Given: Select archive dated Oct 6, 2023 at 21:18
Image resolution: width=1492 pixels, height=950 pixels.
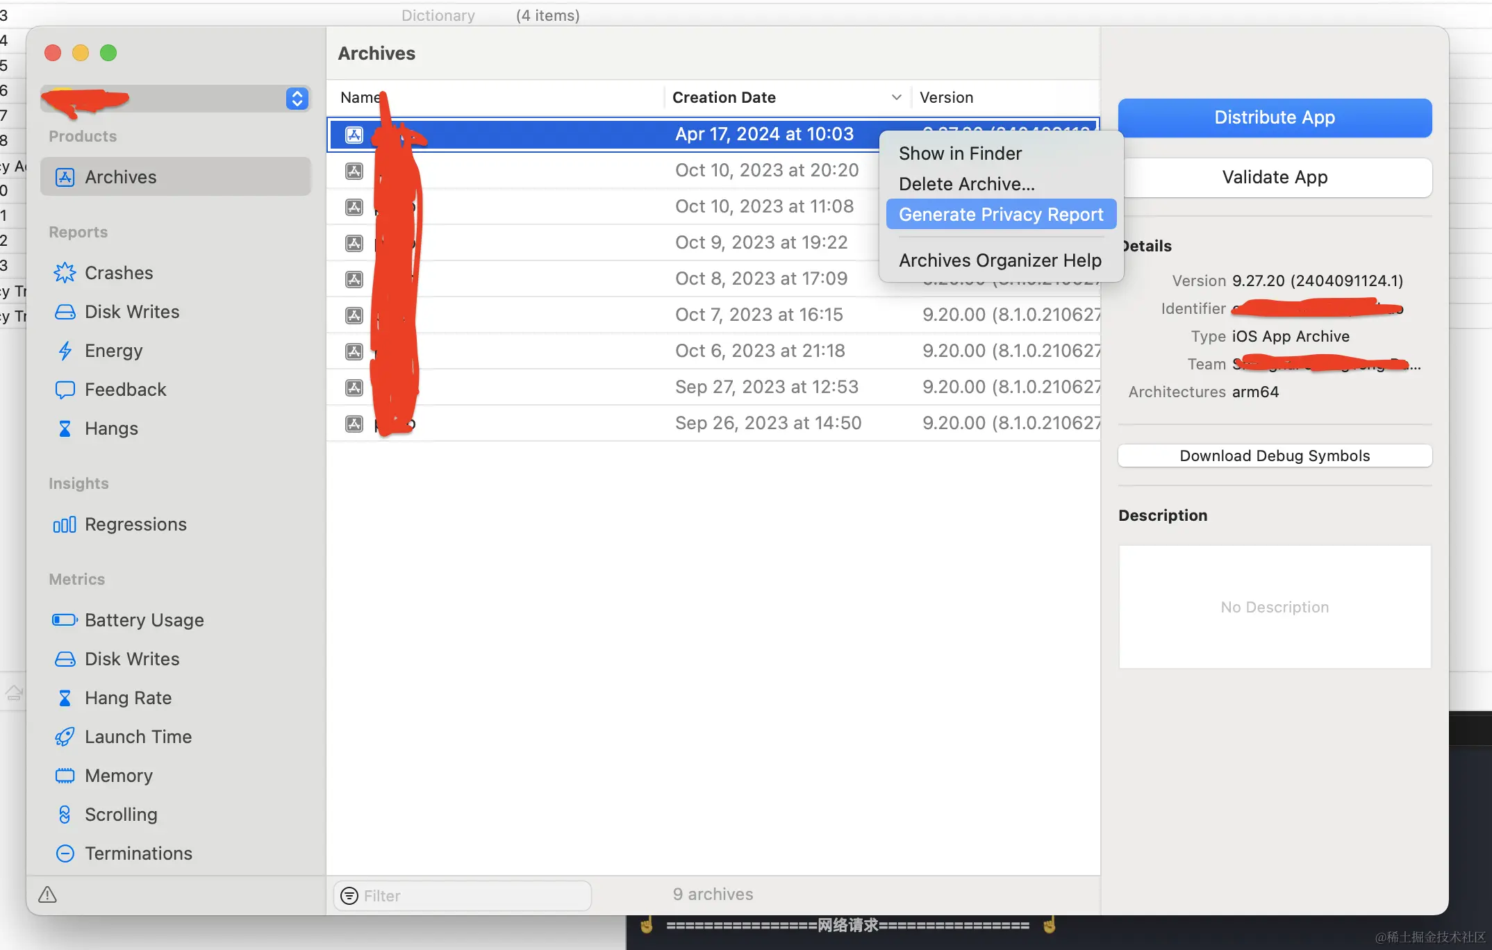Looking at the screenshot, I should (713, 351).
